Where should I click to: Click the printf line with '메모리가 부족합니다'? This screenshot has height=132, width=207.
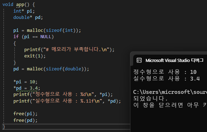pyautogui.click(x=69, y=49)
